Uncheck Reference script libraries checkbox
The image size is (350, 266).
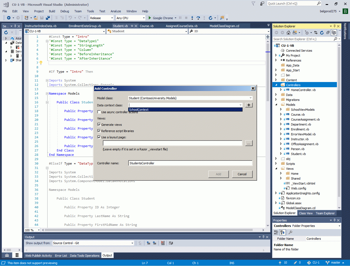pyautogui.click(x=99, y=131)
